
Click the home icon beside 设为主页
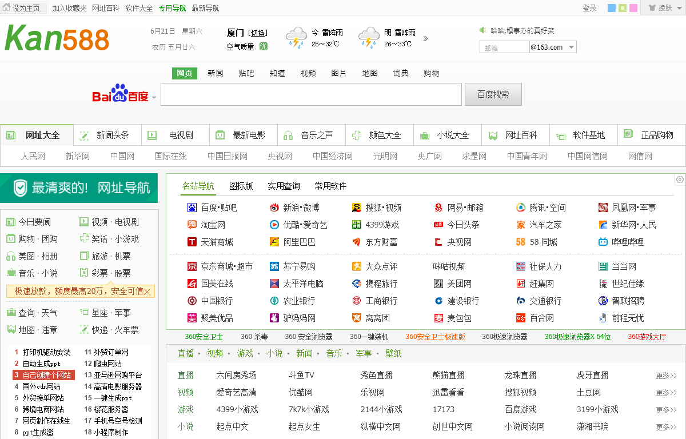(x=6, y=8)
